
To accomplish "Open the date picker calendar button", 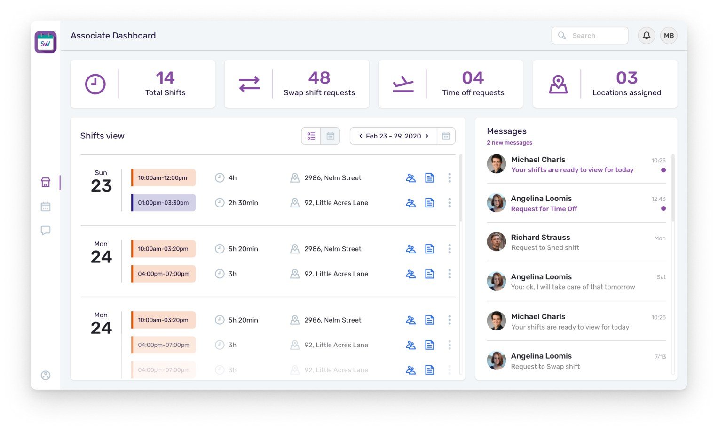I will [x=446, y=136].
